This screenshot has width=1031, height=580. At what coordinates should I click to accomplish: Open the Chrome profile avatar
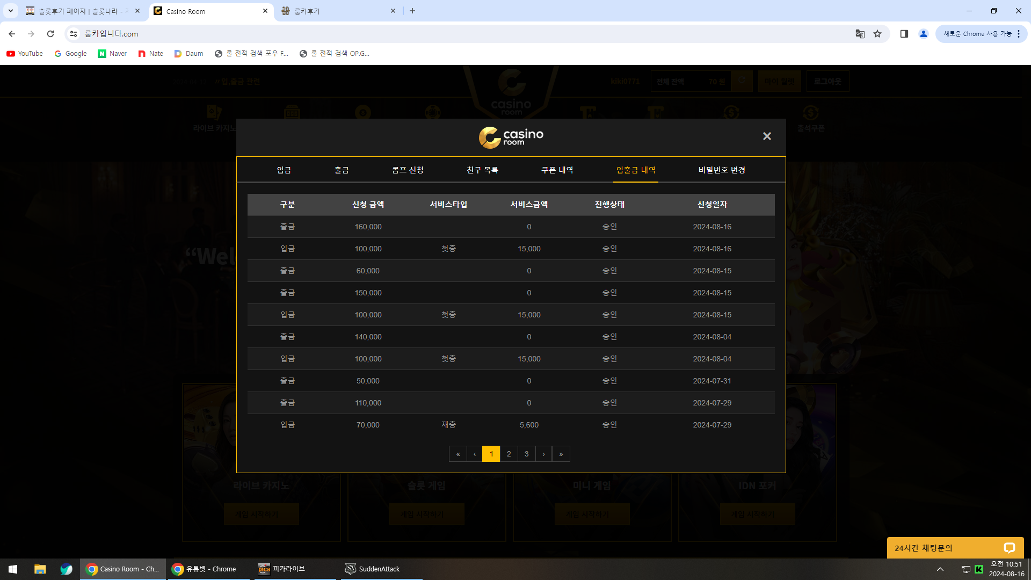(x=924, y=34)
